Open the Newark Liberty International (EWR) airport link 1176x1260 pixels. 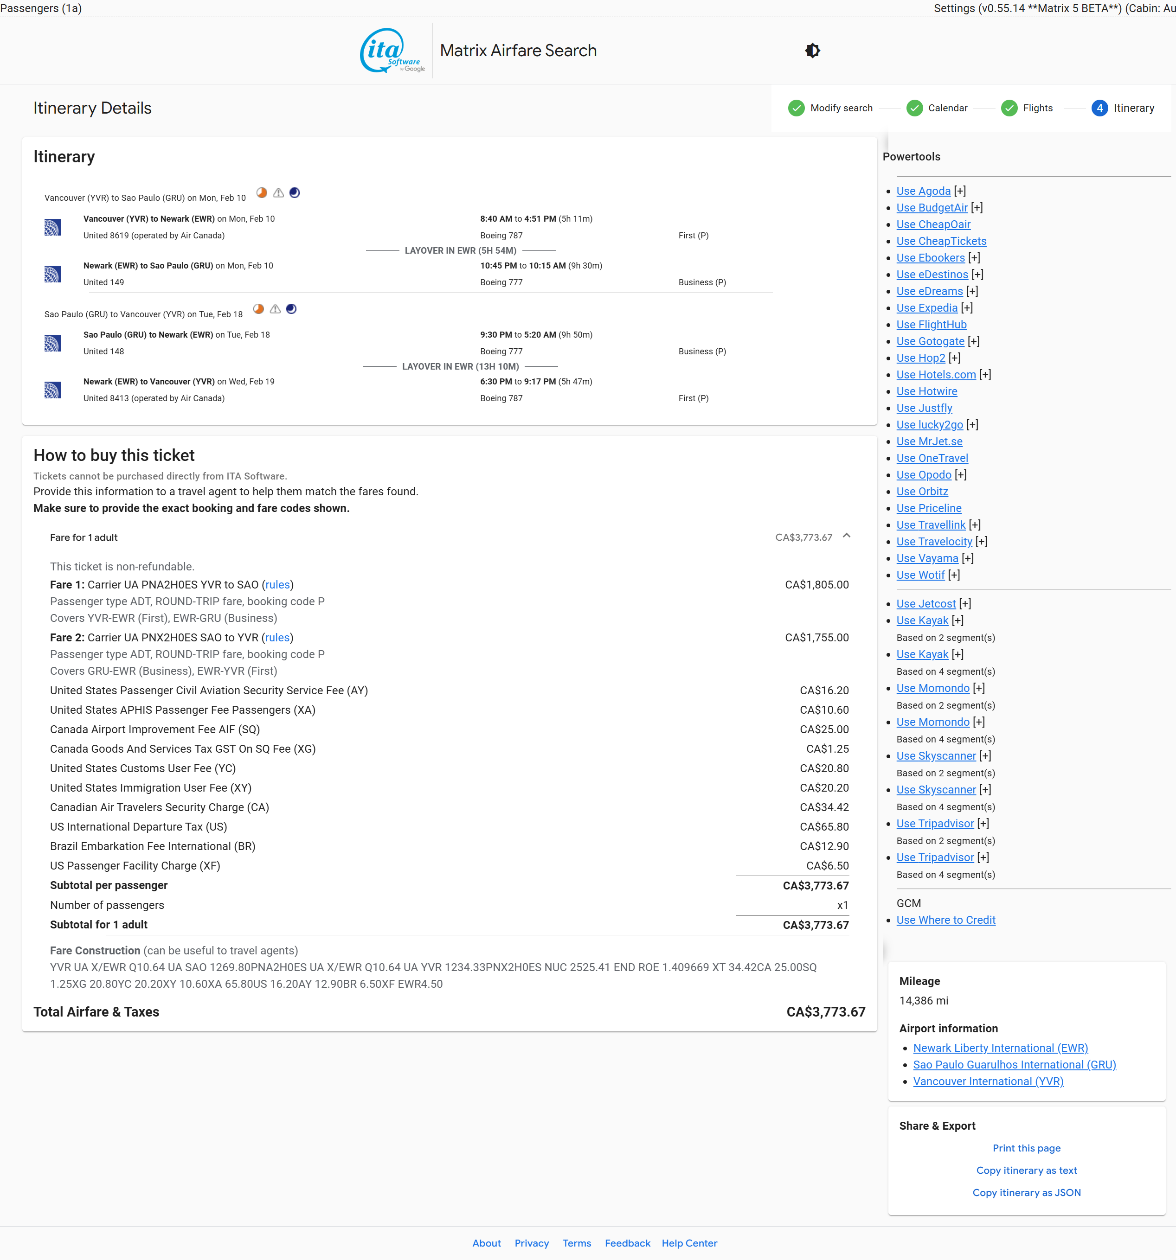[x=1000, y=1049]
